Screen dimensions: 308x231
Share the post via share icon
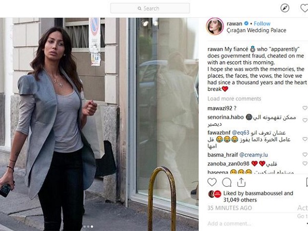pos(241,182)
